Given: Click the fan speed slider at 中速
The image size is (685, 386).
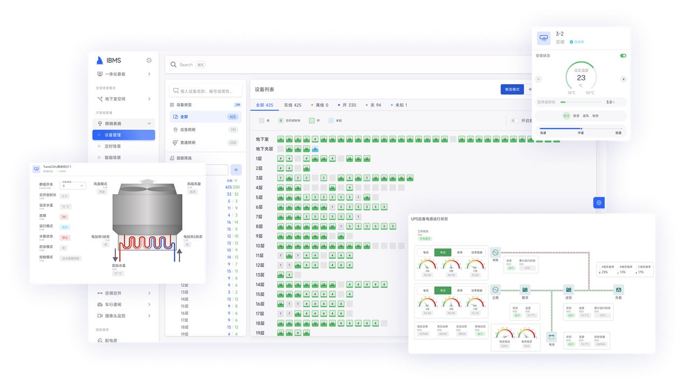Looking at the screenshot, I should point(581,128).
